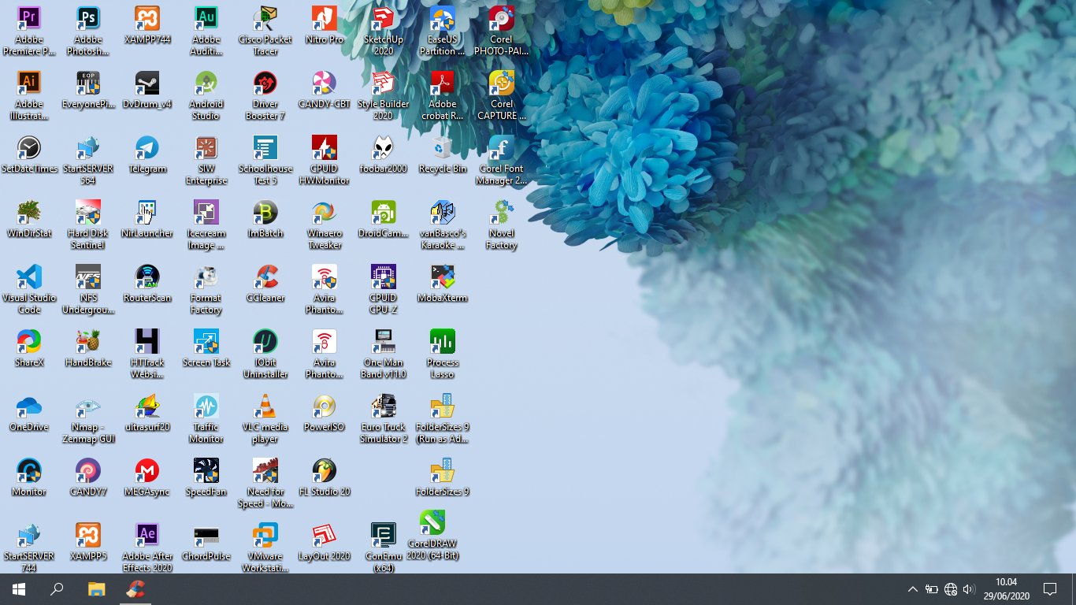
Task: Click the Novel Factory icon
Action: 502,224
